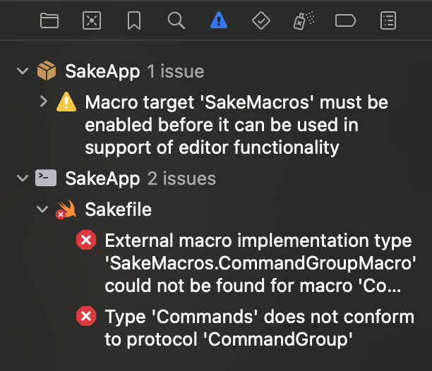Viewport: 432px width, 371px height.
Task: Open the Test navigator
Action: click(x=261, y=20)
